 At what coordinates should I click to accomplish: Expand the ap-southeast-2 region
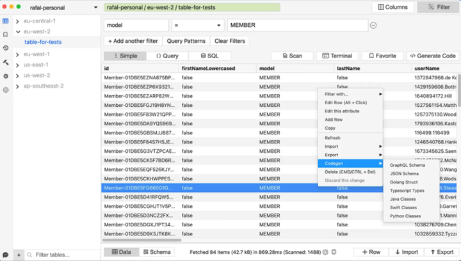click(18, 86)
